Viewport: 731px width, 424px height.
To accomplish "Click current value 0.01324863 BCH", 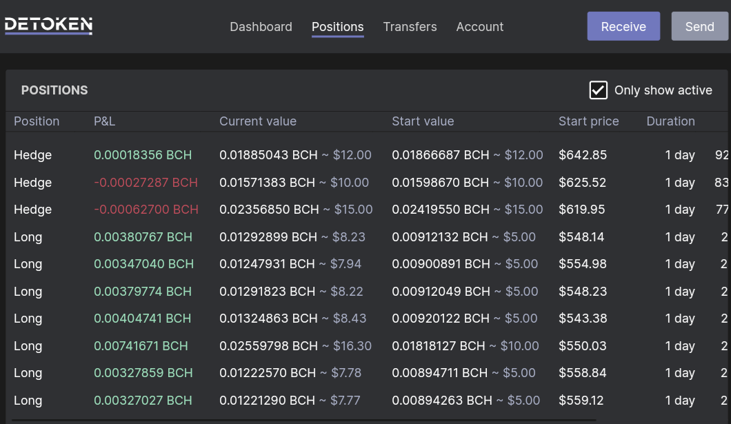I will [268, 319].
